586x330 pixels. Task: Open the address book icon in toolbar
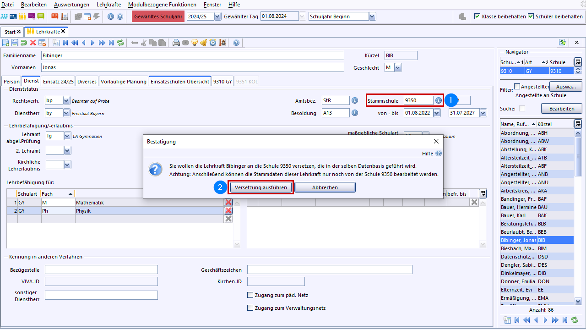pos(222,43)
